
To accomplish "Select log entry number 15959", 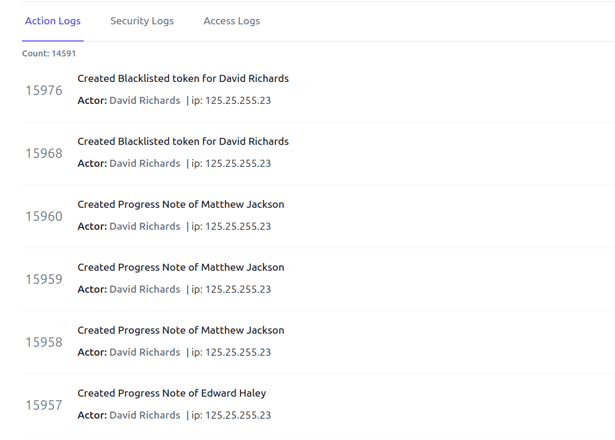I will 44,279.
